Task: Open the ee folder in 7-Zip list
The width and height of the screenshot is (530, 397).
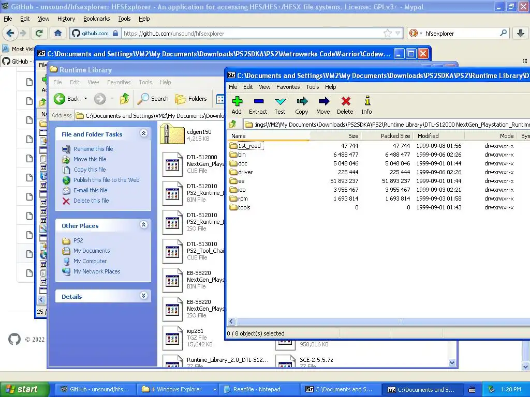Action: [237, 181]
